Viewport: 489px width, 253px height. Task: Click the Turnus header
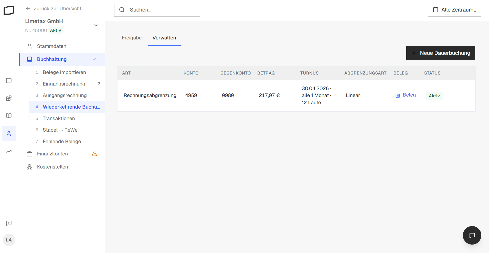(309, 73)
